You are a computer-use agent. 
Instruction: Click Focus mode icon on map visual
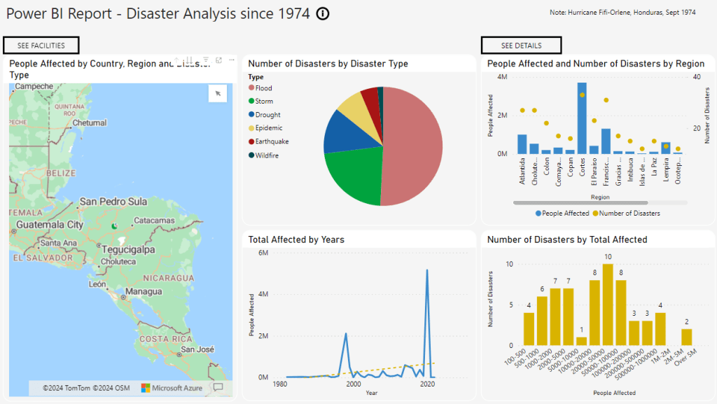point(218,61)
